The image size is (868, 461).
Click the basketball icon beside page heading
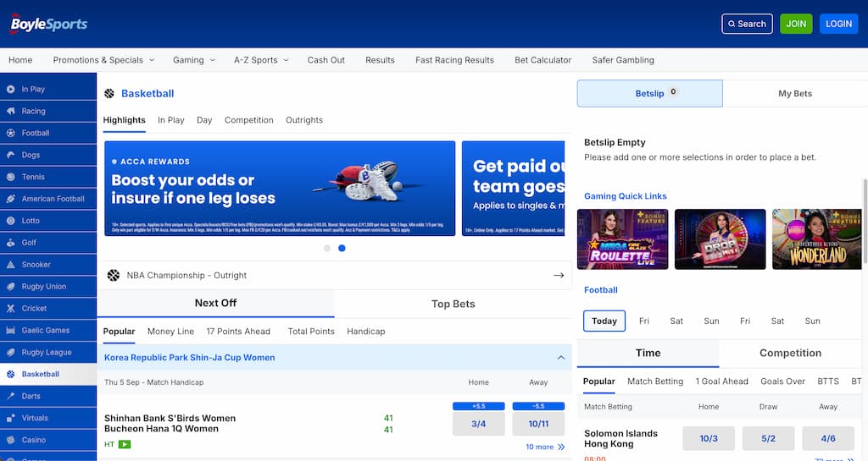click(x=109, y=93)
